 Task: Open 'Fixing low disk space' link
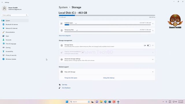click(x=71, y=78)
